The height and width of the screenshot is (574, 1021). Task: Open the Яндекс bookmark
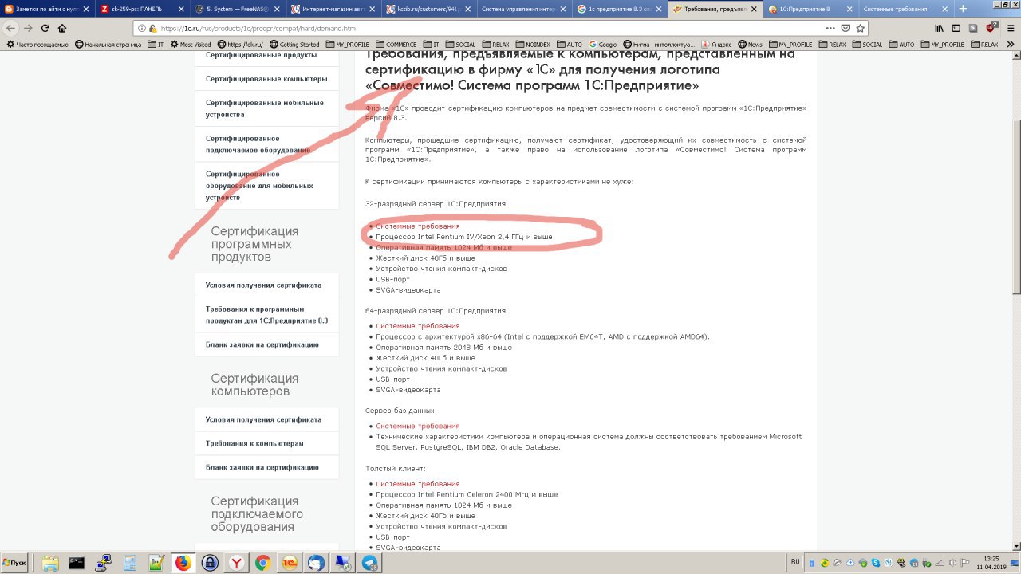point(716,45)
